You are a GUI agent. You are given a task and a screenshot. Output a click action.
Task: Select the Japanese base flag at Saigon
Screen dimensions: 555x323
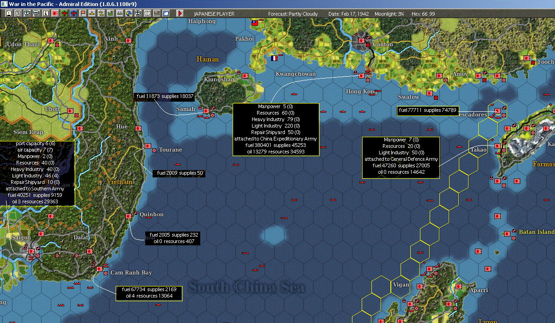tap(31, 251)
